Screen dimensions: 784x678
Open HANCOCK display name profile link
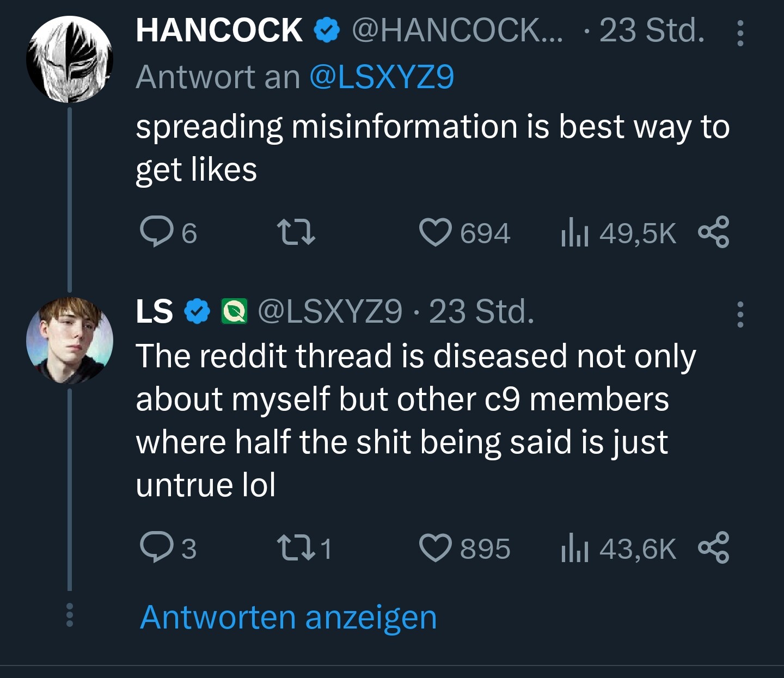[219, 30]
